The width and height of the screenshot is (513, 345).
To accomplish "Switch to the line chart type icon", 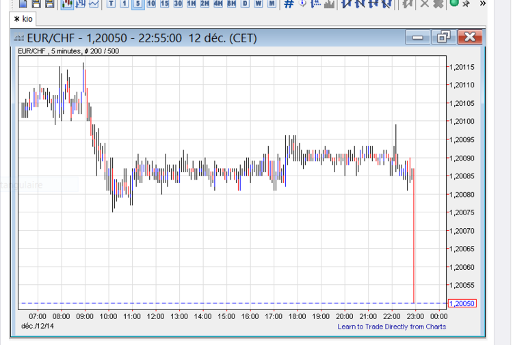I will coord(94,4).
